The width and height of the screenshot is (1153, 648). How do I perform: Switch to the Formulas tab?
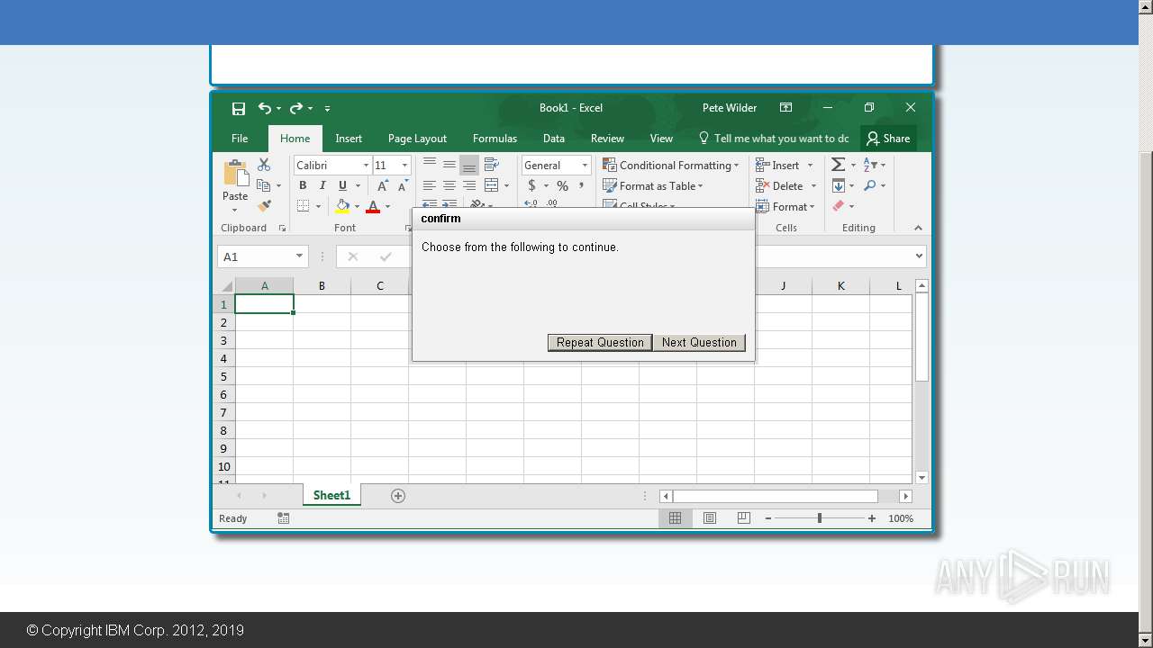click(x=495, y=139)
